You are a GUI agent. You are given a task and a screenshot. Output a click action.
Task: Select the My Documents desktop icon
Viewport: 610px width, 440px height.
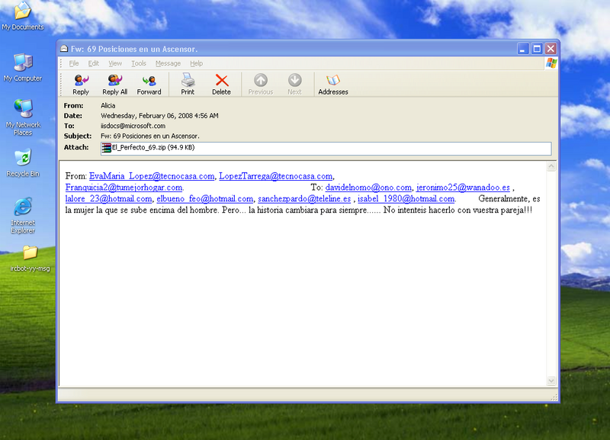click(23, 11)
